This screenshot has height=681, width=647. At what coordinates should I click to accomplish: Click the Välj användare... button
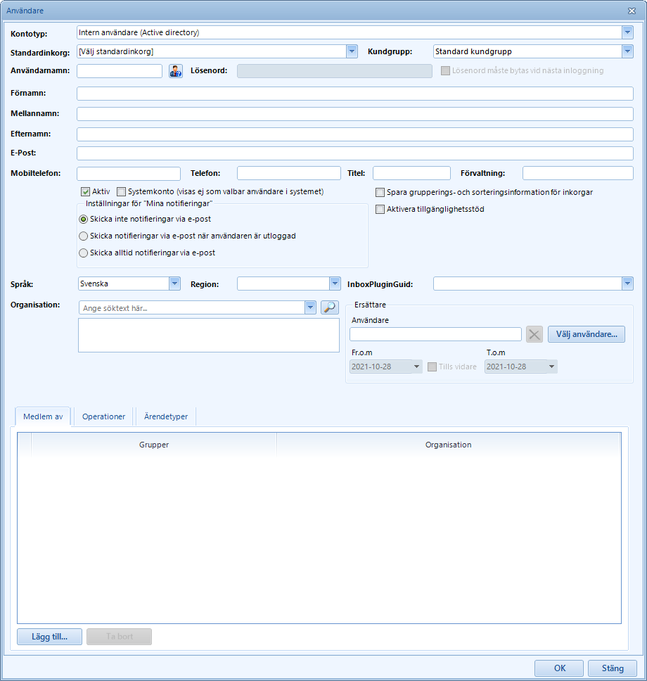click(587, 334)
